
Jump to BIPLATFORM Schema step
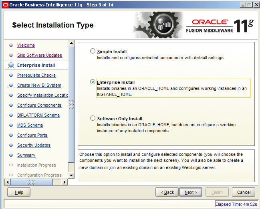pyautogui.click(x=38, y=115)
